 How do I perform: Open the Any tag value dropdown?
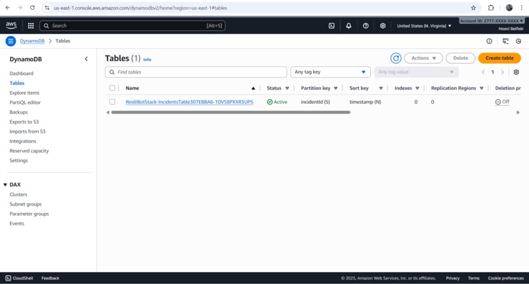coord(416,72)
